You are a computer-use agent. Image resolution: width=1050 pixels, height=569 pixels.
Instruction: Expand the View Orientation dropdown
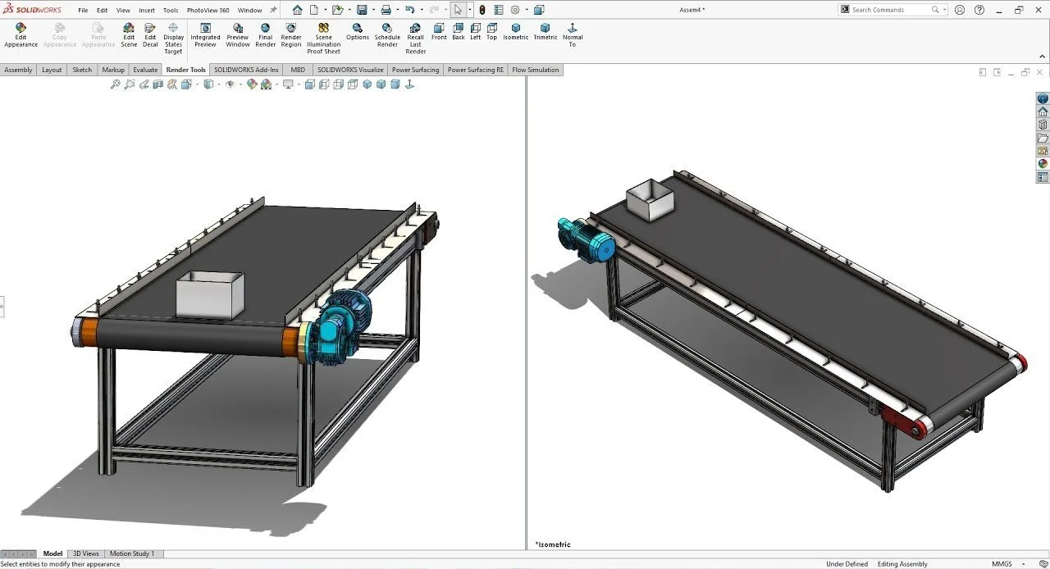(197, 84)
